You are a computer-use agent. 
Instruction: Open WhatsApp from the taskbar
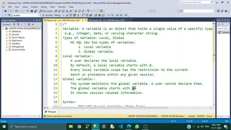click(x=137, y=126)
